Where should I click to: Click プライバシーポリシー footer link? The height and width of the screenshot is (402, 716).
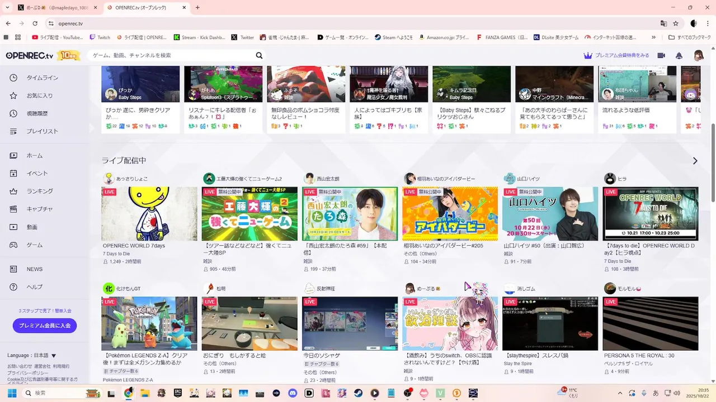27,372
